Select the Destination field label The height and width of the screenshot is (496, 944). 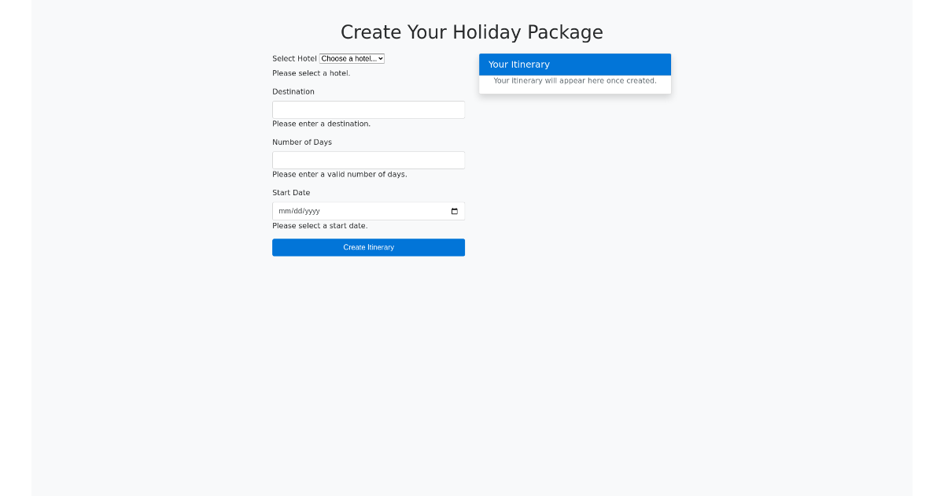click(293, 91)
